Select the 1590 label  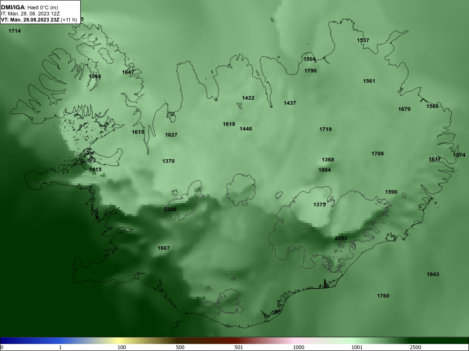[x=391, y=192]
